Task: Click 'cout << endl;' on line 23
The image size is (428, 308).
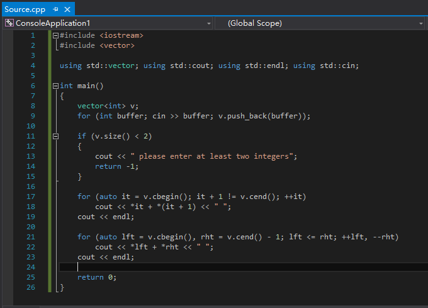Action: pyautogui.click(x=106, y=257)
